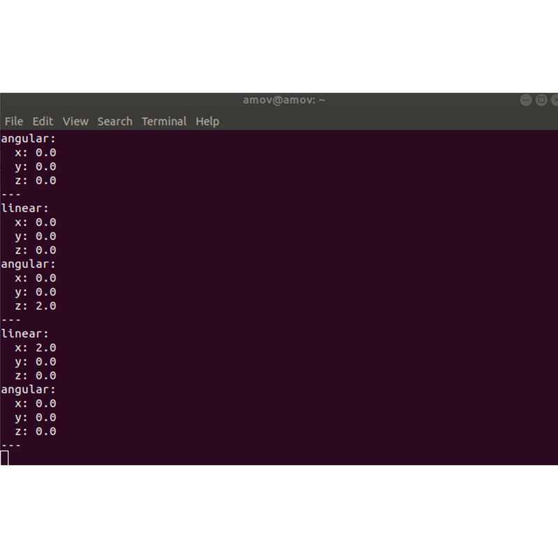
Task: Minimize the amov@amov terminal window
Action: 526,100
